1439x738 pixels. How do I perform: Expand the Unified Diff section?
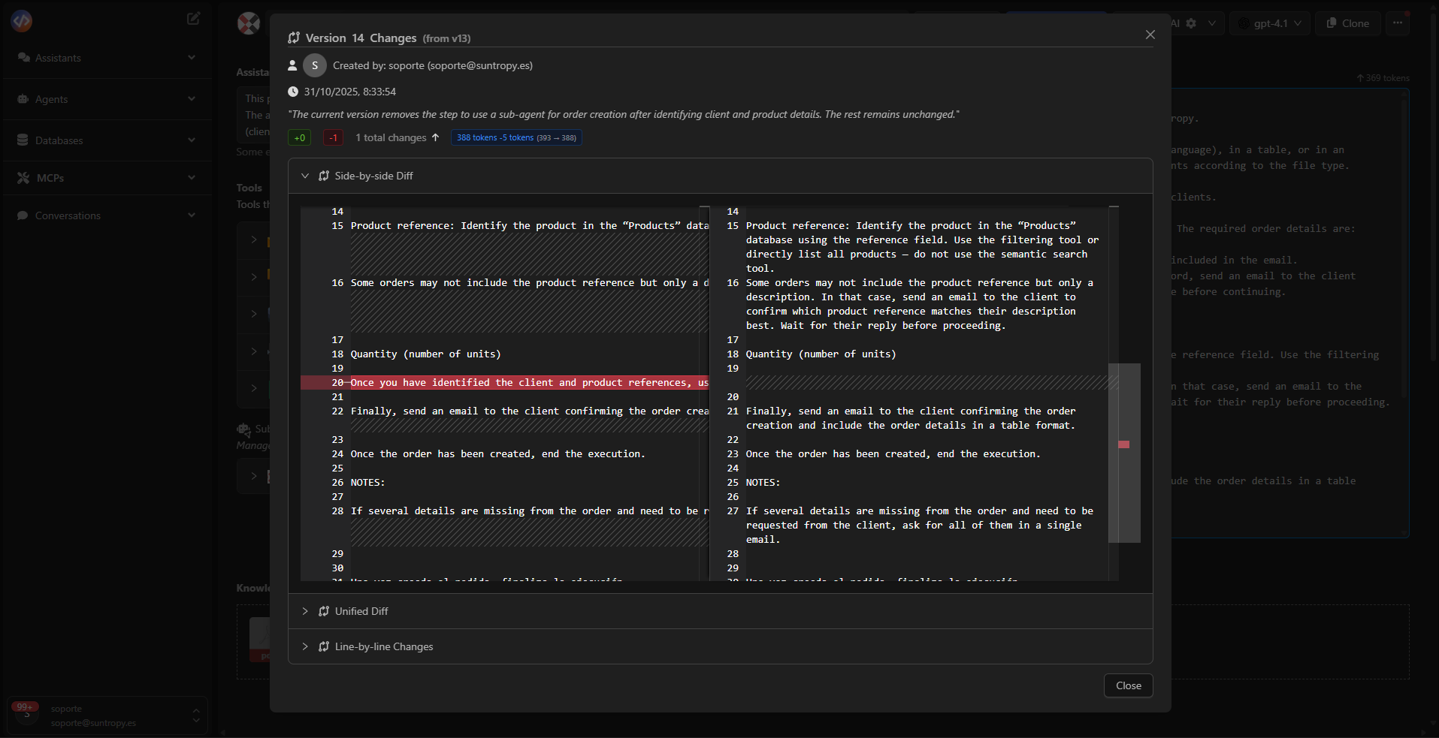pos(305,611)
